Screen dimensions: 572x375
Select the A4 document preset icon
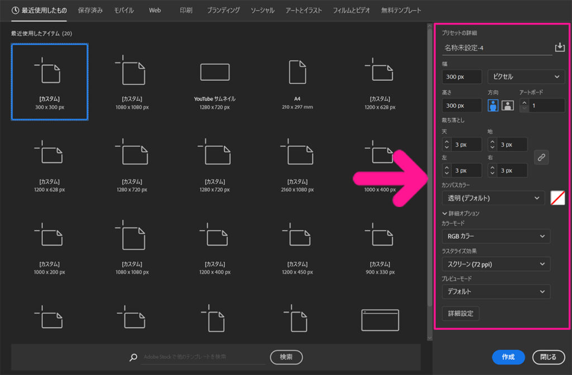click(297, 73)
